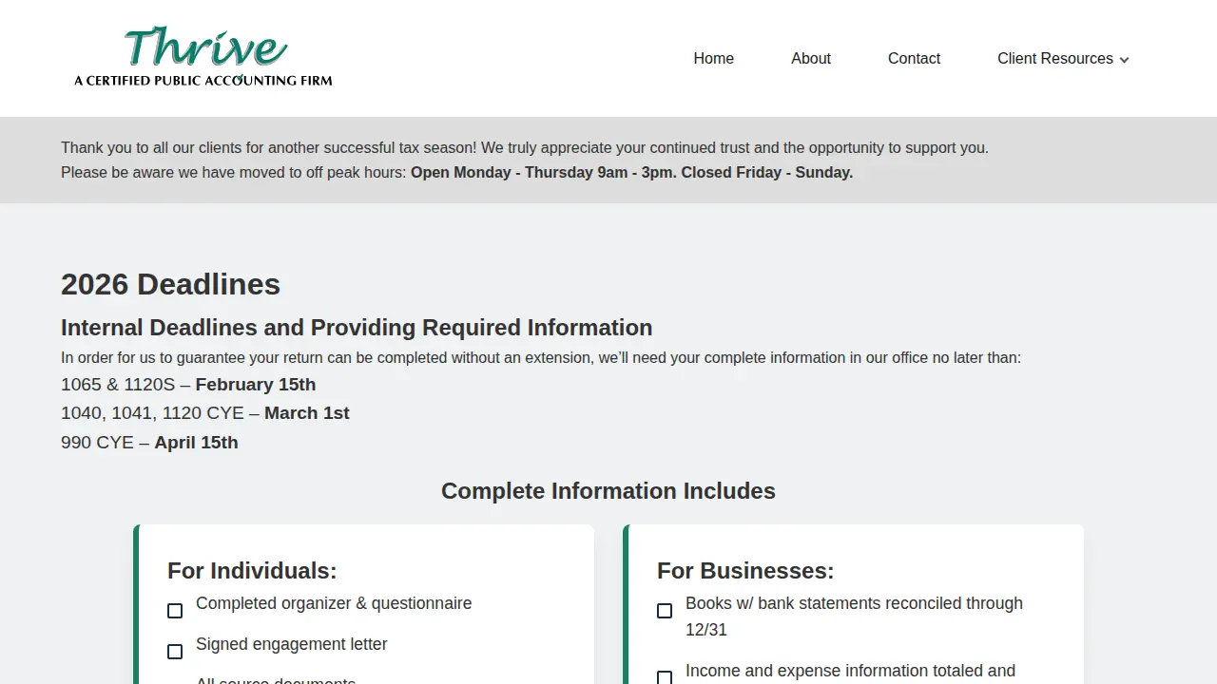This screenshot has width=1217, height=684.
Task: Click the March 1st deadline line
Action: [x=205, y=413]
